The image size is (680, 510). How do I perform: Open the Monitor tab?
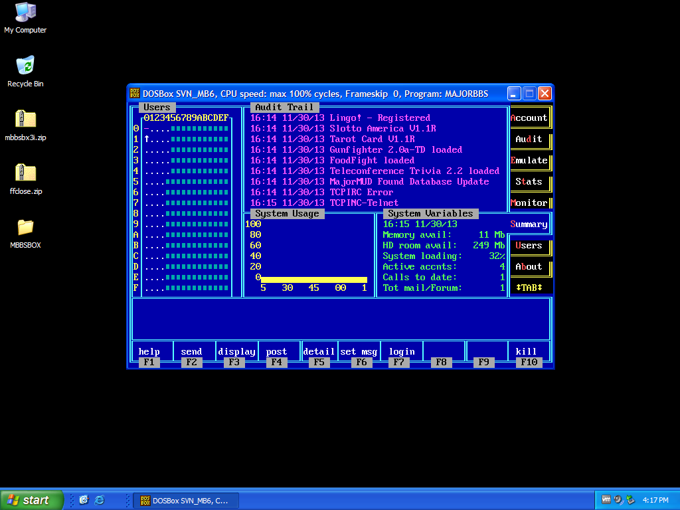[529, 203]
